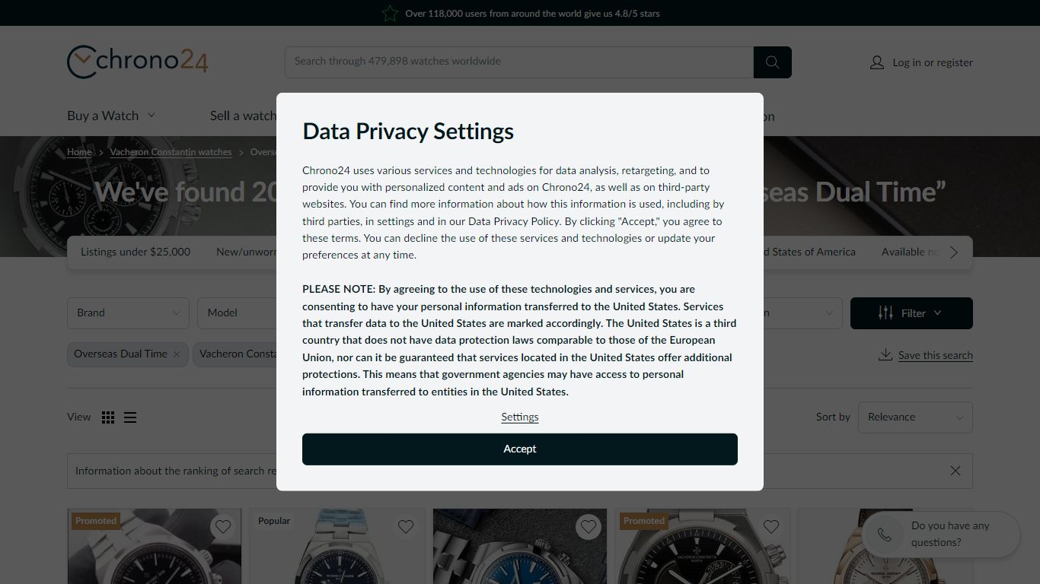This screenshot has height=584, width=1040.
Task: Open the user account icon
Action: pos(877,62)
